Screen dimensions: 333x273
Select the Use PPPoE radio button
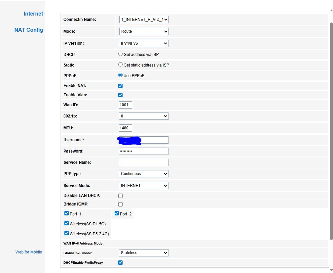[121, 75]
